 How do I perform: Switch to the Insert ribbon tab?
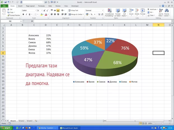pyautogui.click(x=20, y=6)
